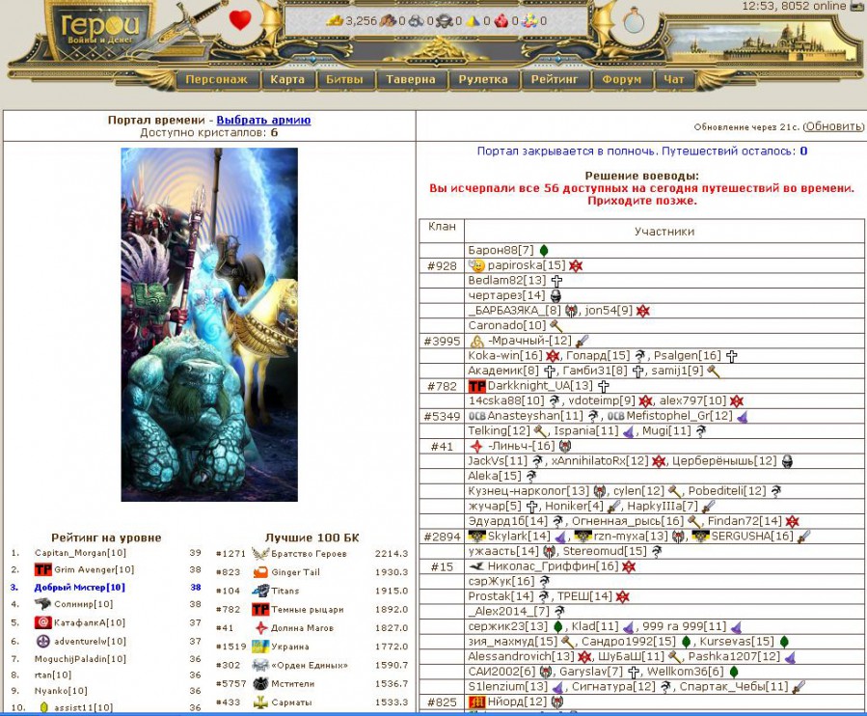This screenshot has height=716, width=867.
Task: Click the clan icon beside Нйорд
Action: [x=476, y=702]
